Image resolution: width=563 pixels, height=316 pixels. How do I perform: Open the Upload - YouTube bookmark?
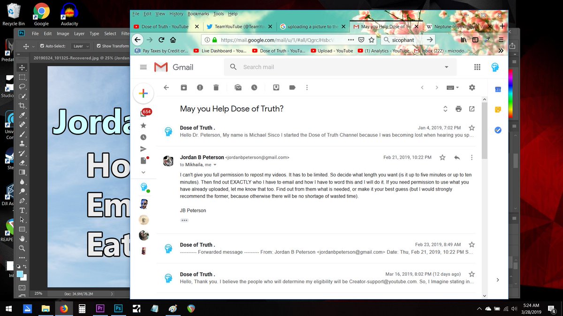point(331,51)
